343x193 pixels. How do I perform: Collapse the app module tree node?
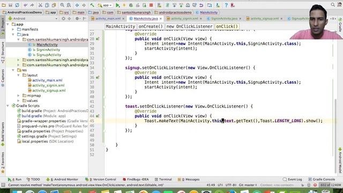coord(8,24)
